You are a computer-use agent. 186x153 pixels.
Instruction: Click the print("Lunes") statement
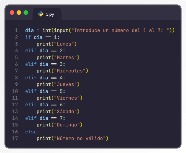click(x=57, y=44)
